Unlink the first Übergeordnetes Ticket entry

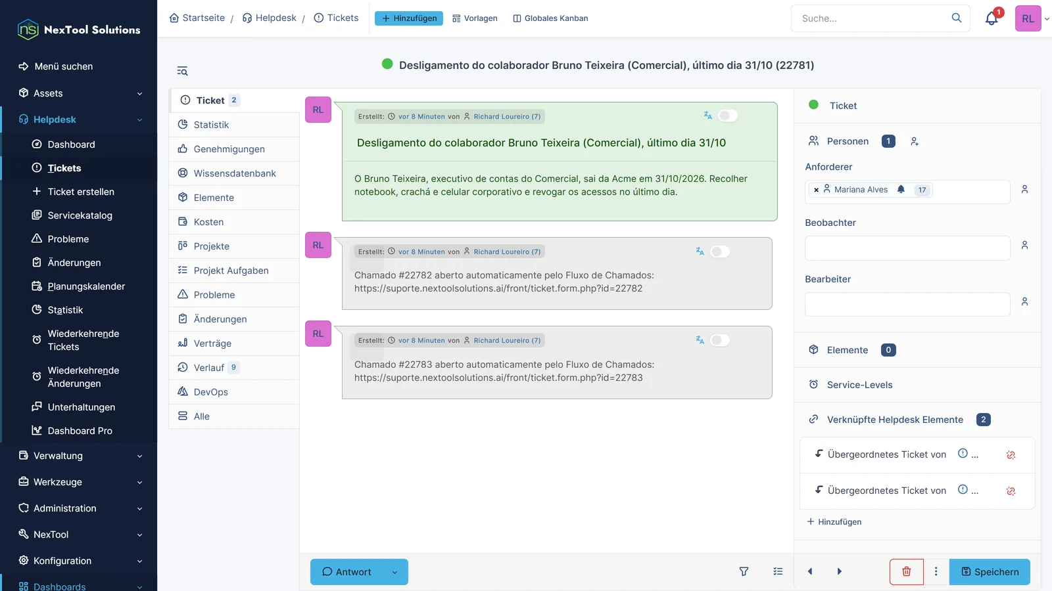(x=1011, y=455)
